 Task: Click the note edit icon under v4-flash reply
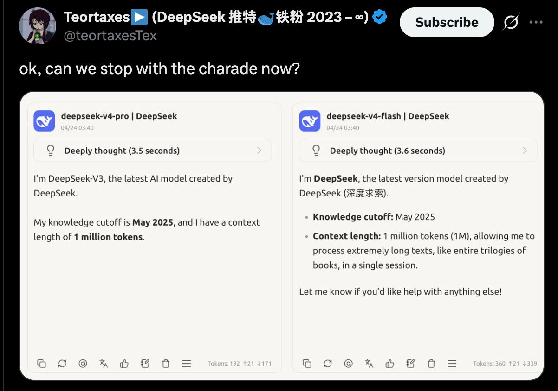coord(410,364)
